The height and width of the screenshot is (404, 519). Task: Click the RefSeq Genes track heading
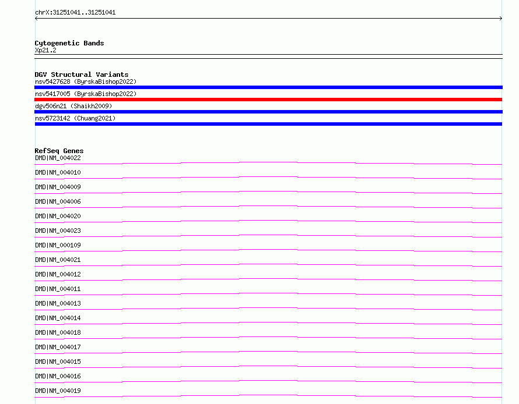click(x=59, y=151)
